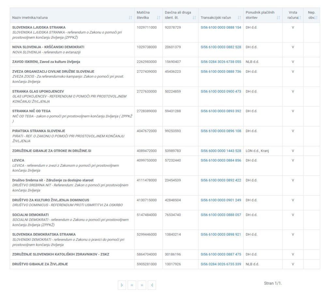Sort the Transakcijski račun column
The width and height of the screenshot is (334, 295).
click(239, 18)
